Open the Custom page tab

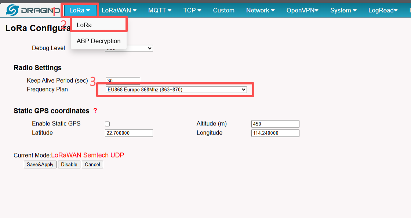(223, 10)
